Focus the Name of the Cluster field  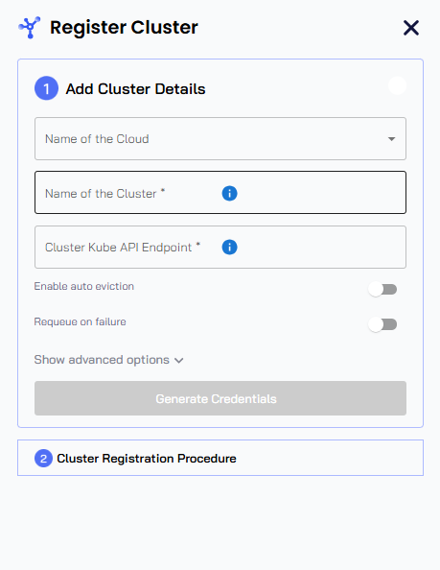pos(220,192)
